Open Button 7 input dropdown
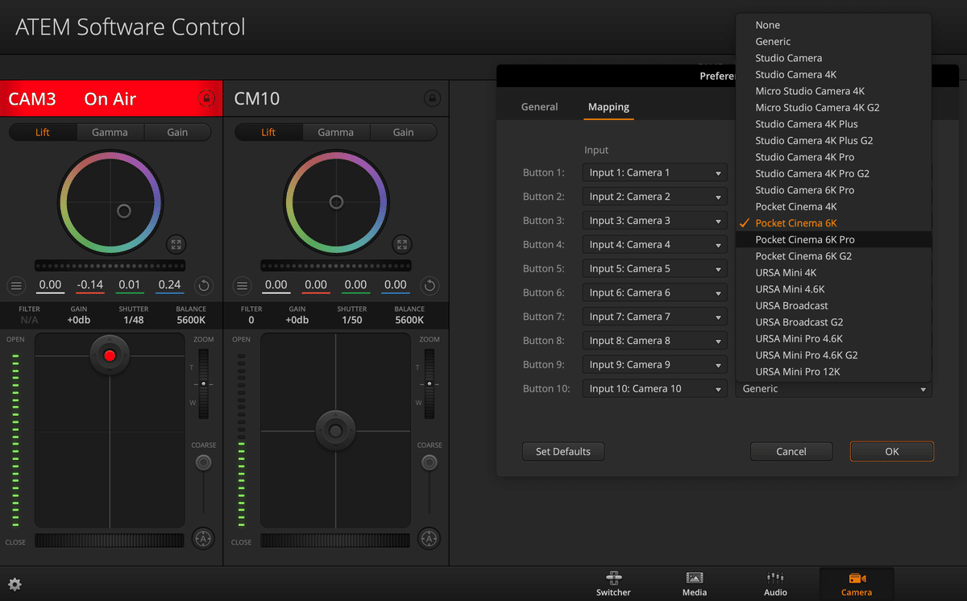 pos(655,317)
